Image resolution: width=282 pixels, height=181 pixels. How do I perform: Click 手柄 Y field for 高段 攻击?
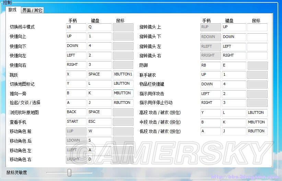tap(211, 113)
